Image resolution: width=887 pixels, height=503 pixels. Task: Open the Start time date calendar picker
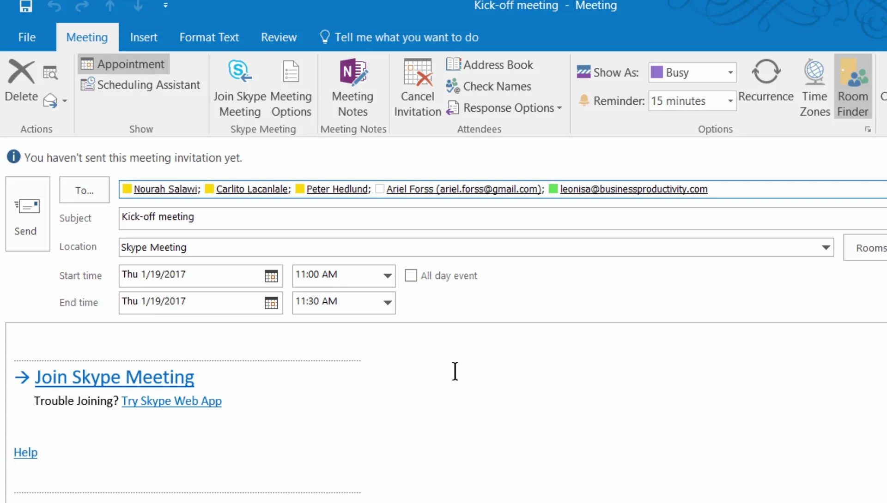(x=271, y=276)
